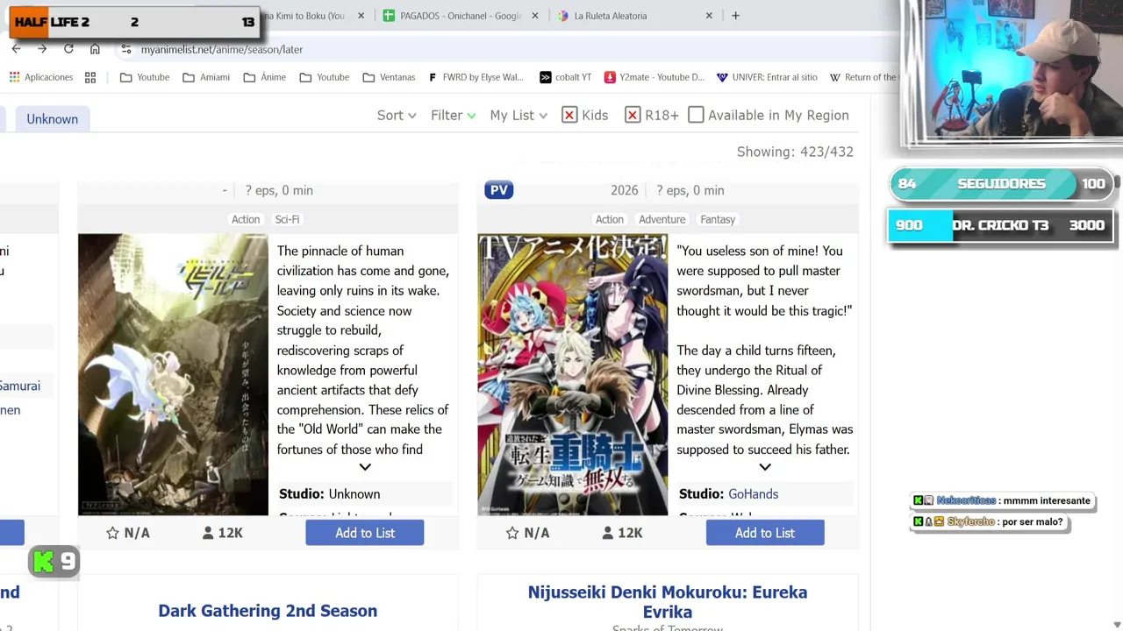Open the GoHands studio link
Viewport: 1123px width, 631px height.
pyautogui.click(x=753, y=494)
